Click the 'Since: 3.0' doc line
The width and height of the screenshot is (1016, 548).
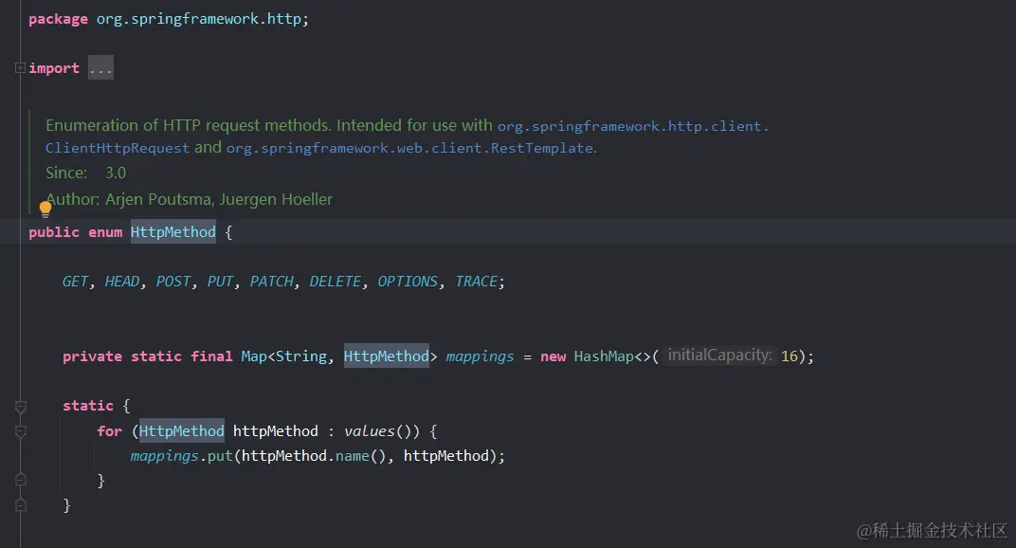tap(85, 173)
